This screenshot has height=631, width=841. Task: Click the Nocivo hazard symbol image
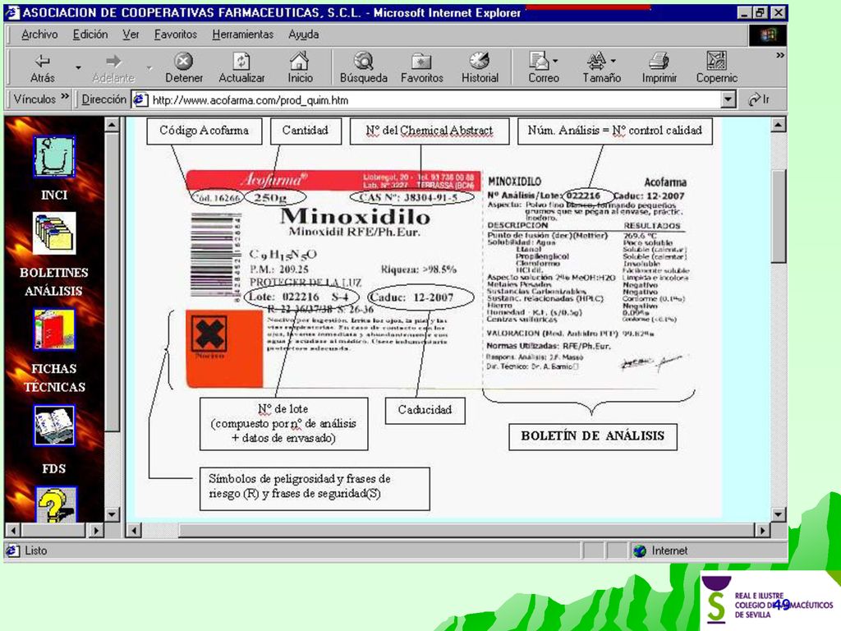tap(209, 334)
